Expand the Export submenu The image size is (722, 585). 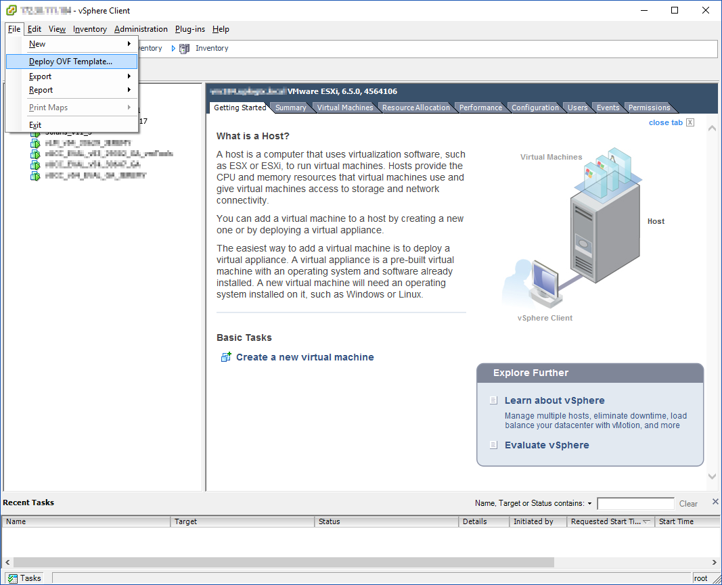pyautogui.click(x=129, y=76)
